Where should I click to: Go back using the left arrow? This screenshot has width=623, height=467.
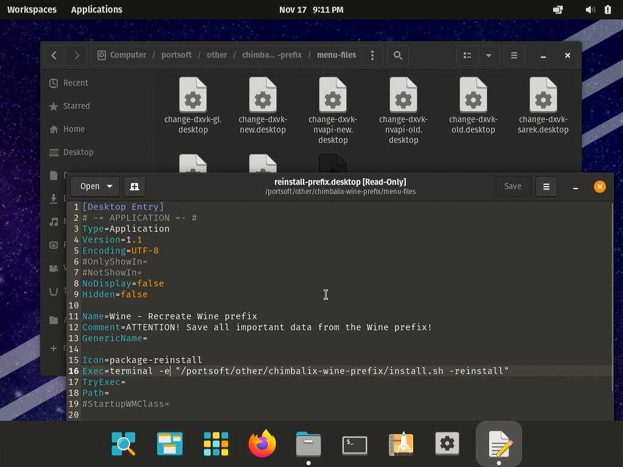[54, 55]
